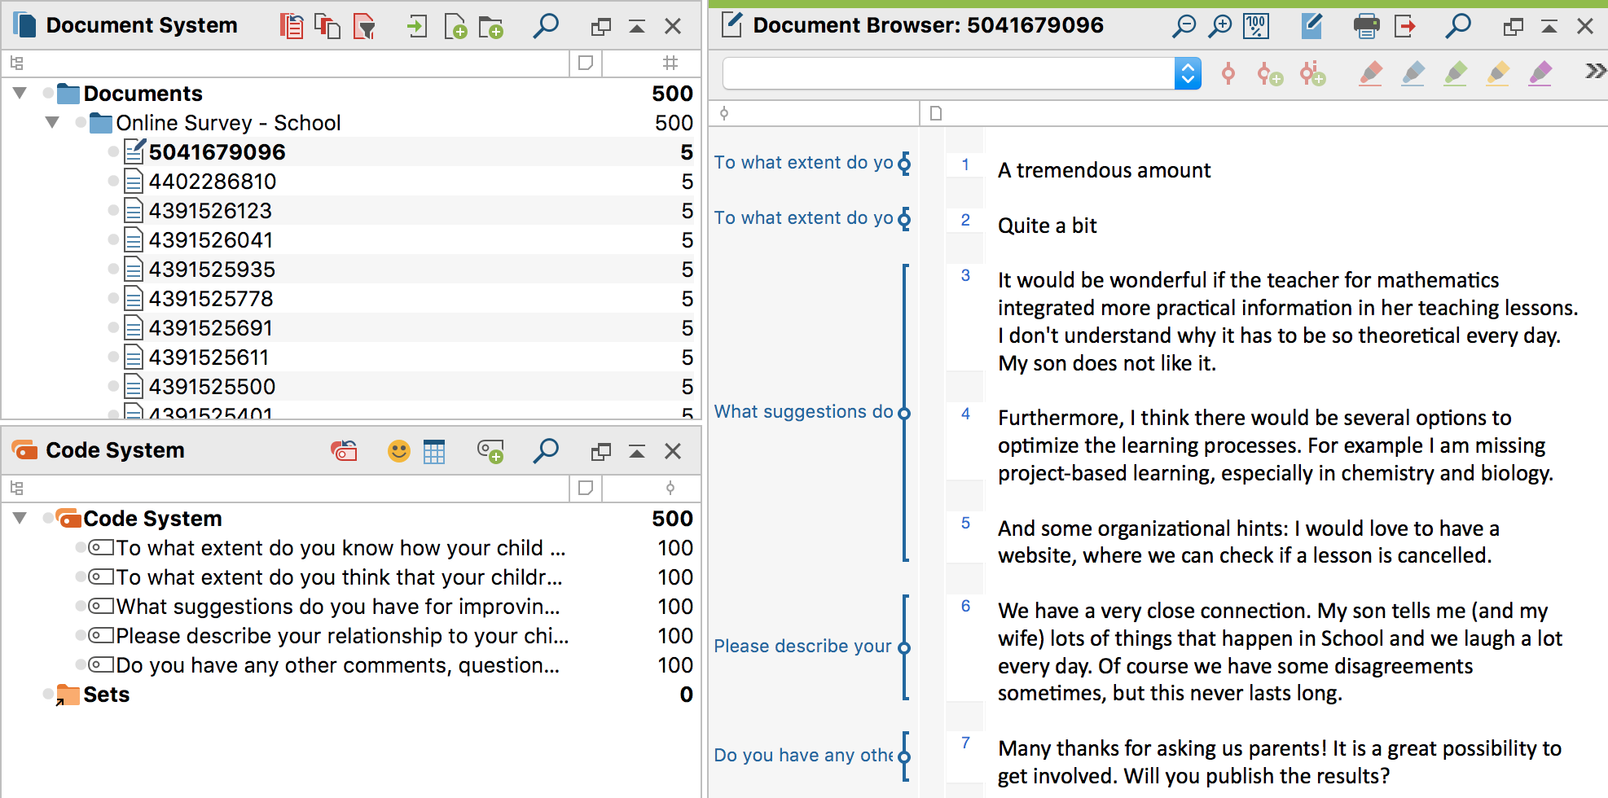
Task: Open the Sets folder in Code System
Action: (106, 695)
